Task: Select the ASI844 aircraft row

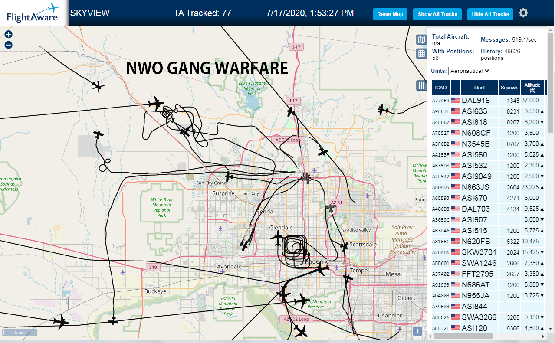Action: point(488,307)
